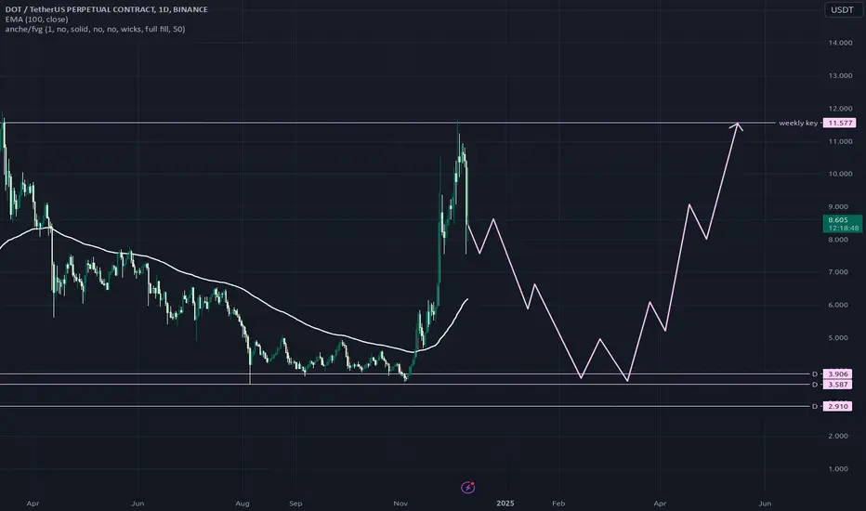Click the 3.587 daily level label

coord(837,385)
